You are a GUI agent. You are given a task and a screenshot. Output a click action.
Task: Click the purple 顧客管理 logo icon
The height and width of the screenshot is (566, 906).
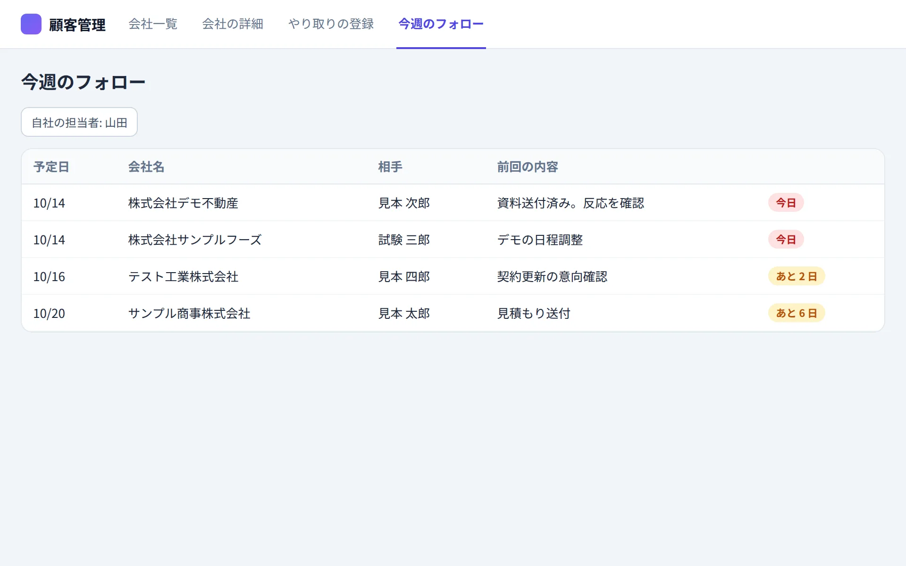coord(31,24)
